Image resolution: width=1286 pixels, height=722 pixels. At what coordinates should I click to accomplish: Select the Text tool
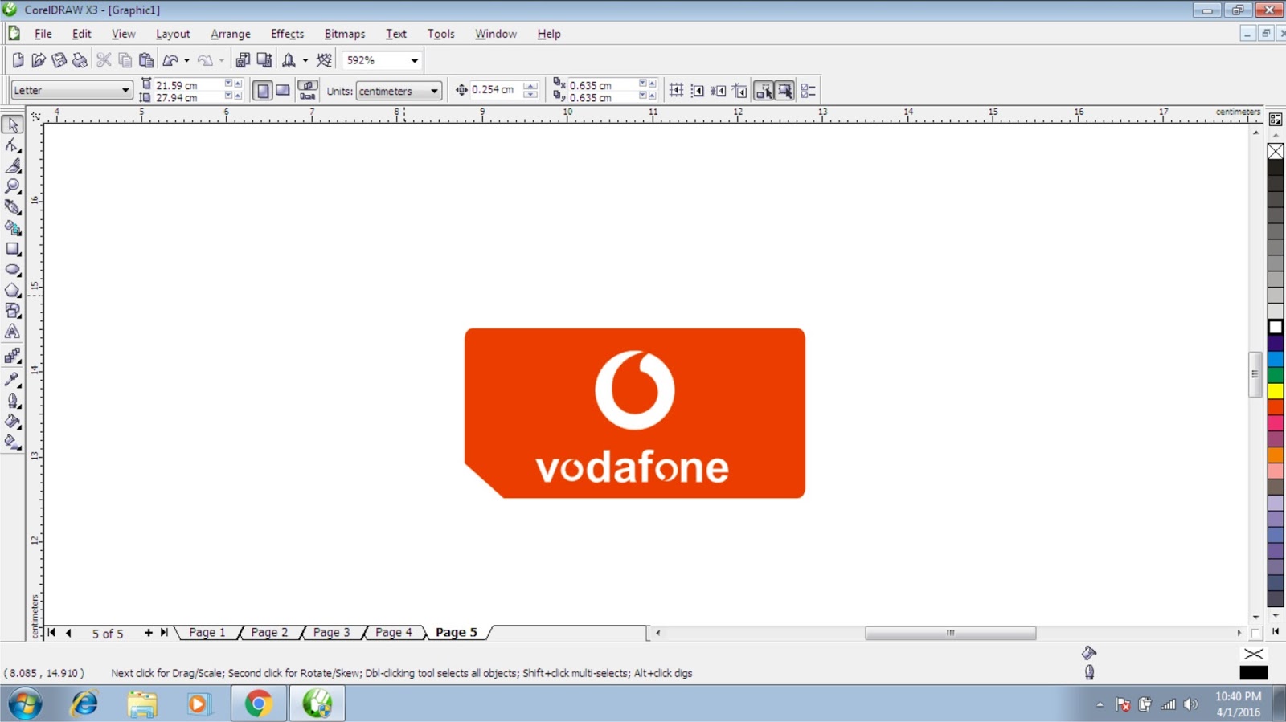click(x=13, y=332)
